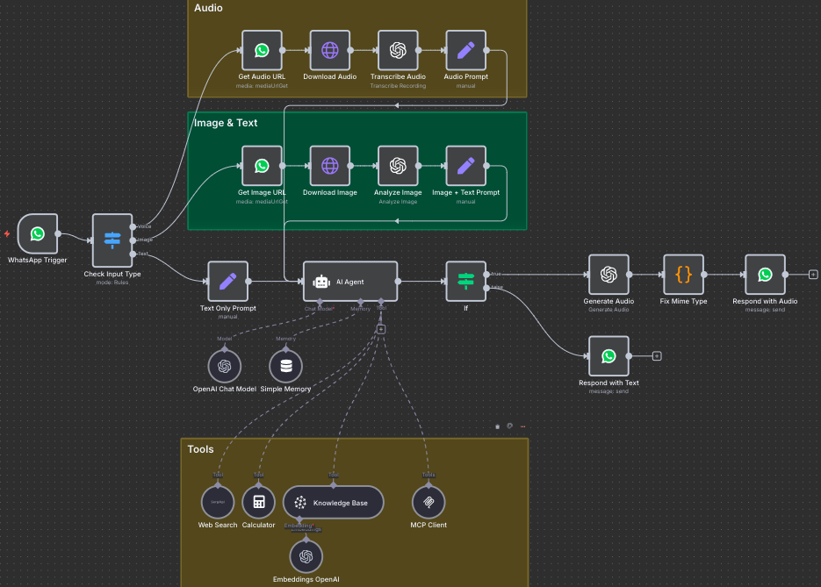
Task: Add a tool using AI Agent plus button
Action: [381, 329]
